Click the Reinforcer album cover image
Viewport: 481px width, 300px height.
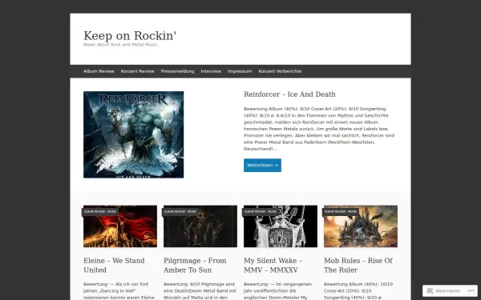click(133, 134)
